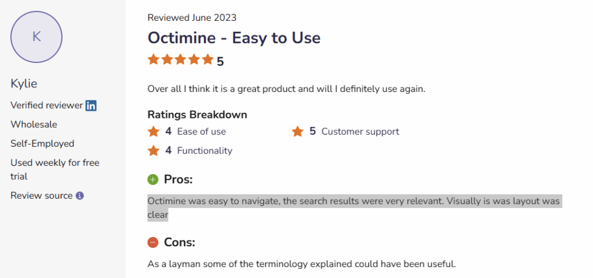The image size is (593, 278).
Task: Click the highlighted Pros review text
Action: point(353,202)
